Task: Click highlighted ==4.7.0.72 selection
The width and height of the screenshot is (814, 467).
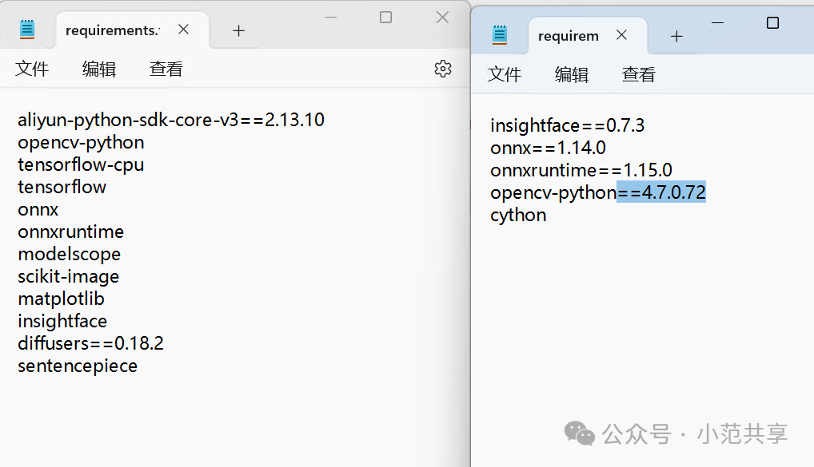Action: point(660,192)
